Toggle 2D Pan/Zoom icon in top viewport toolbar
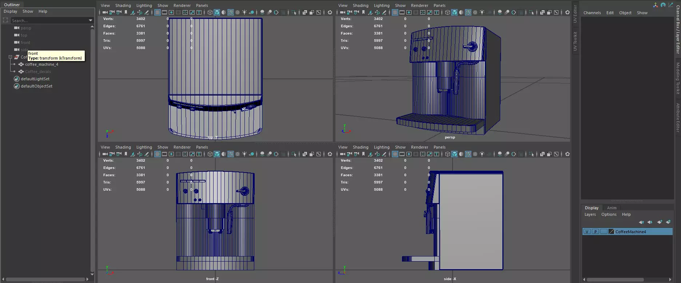The width and height of the screenshot is (681, 283). click(140, 12)
